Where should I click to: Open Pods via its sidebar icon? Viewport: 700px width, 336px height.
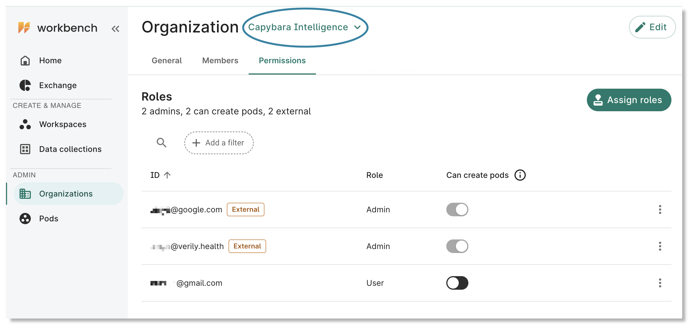pos(25,218)
